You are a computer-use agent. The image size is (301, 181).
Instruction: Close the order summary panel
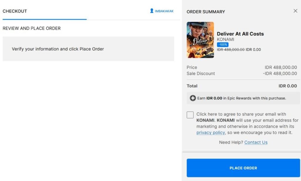(295, 11)
